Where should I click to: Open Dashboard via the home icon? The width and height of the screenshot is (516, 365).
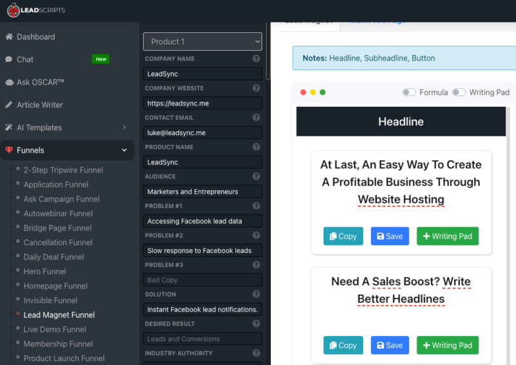coord(9,37)
